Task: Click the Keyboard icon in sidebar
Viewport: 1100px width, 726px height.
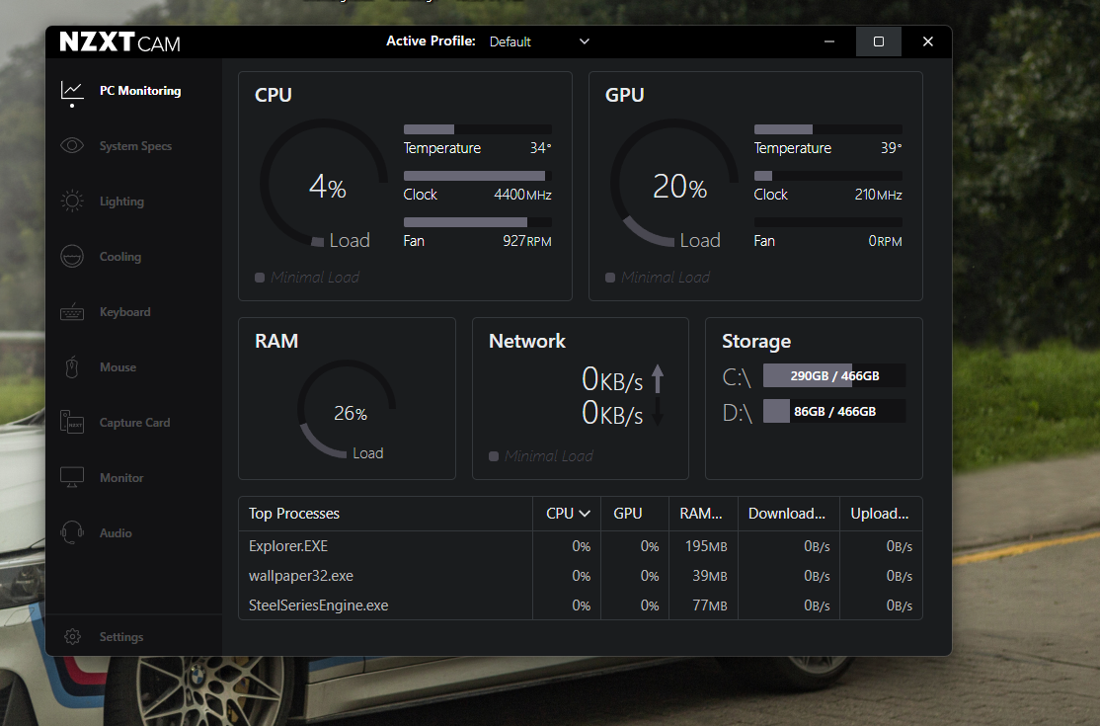Action: pos(71,312)
